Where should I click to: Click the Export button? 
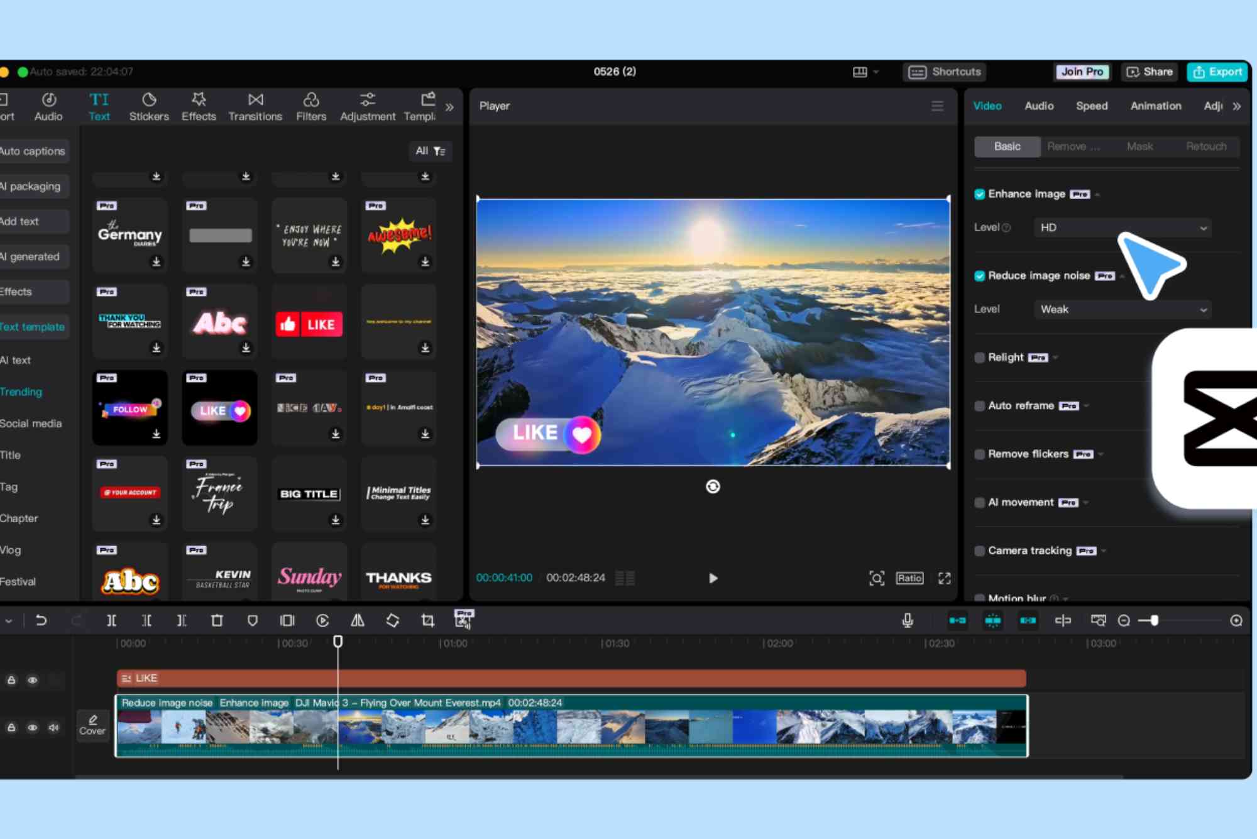[1217, 72]
